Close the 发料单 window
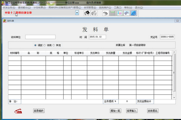The width and height of the screenshot is (181, 120). point(177,21)
